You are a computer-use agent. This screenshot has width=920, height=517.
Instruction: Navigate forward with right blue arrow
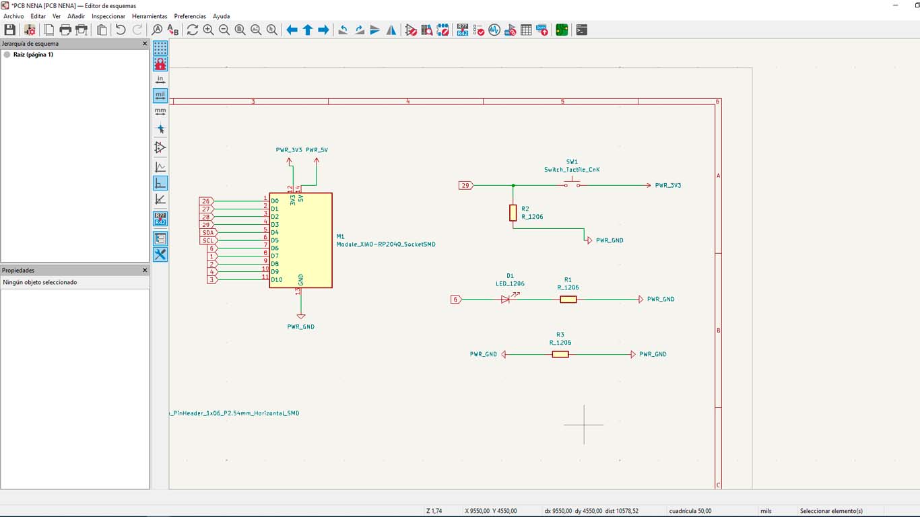click(323, 30)
